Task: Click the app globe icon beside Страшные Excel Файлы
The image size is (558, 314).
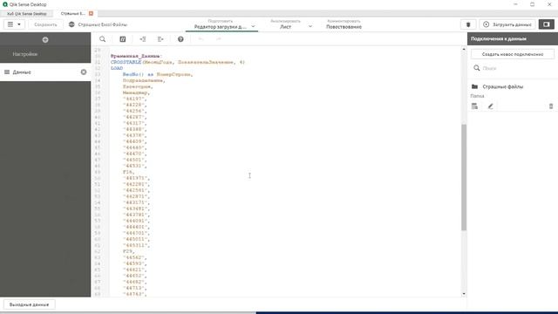Action: 71,24
